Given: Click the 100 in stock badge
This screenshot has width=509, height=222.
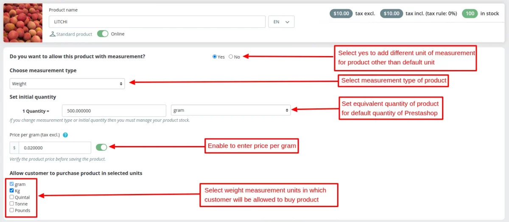Looking at the screenshot, I should [470, 14].
